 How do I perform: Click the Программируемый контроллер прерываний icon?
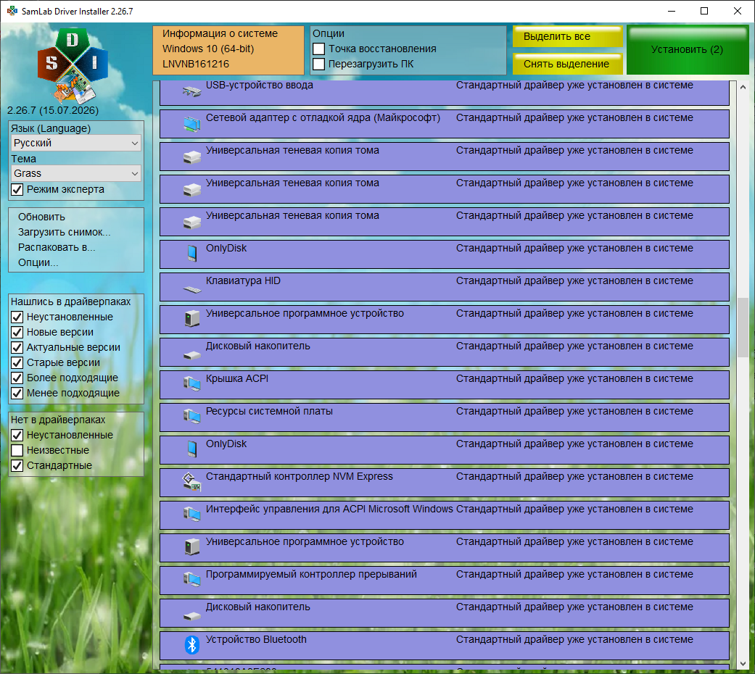[191, 579]
